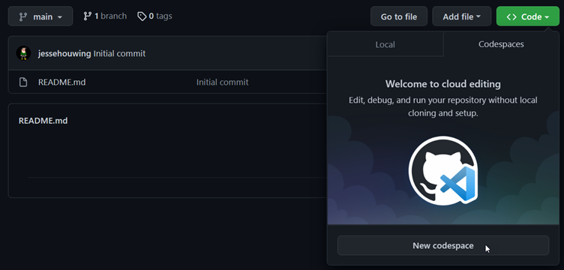Screen dimensions: 564x270
Task: Select the Codespaces tab
Action: 501,43
